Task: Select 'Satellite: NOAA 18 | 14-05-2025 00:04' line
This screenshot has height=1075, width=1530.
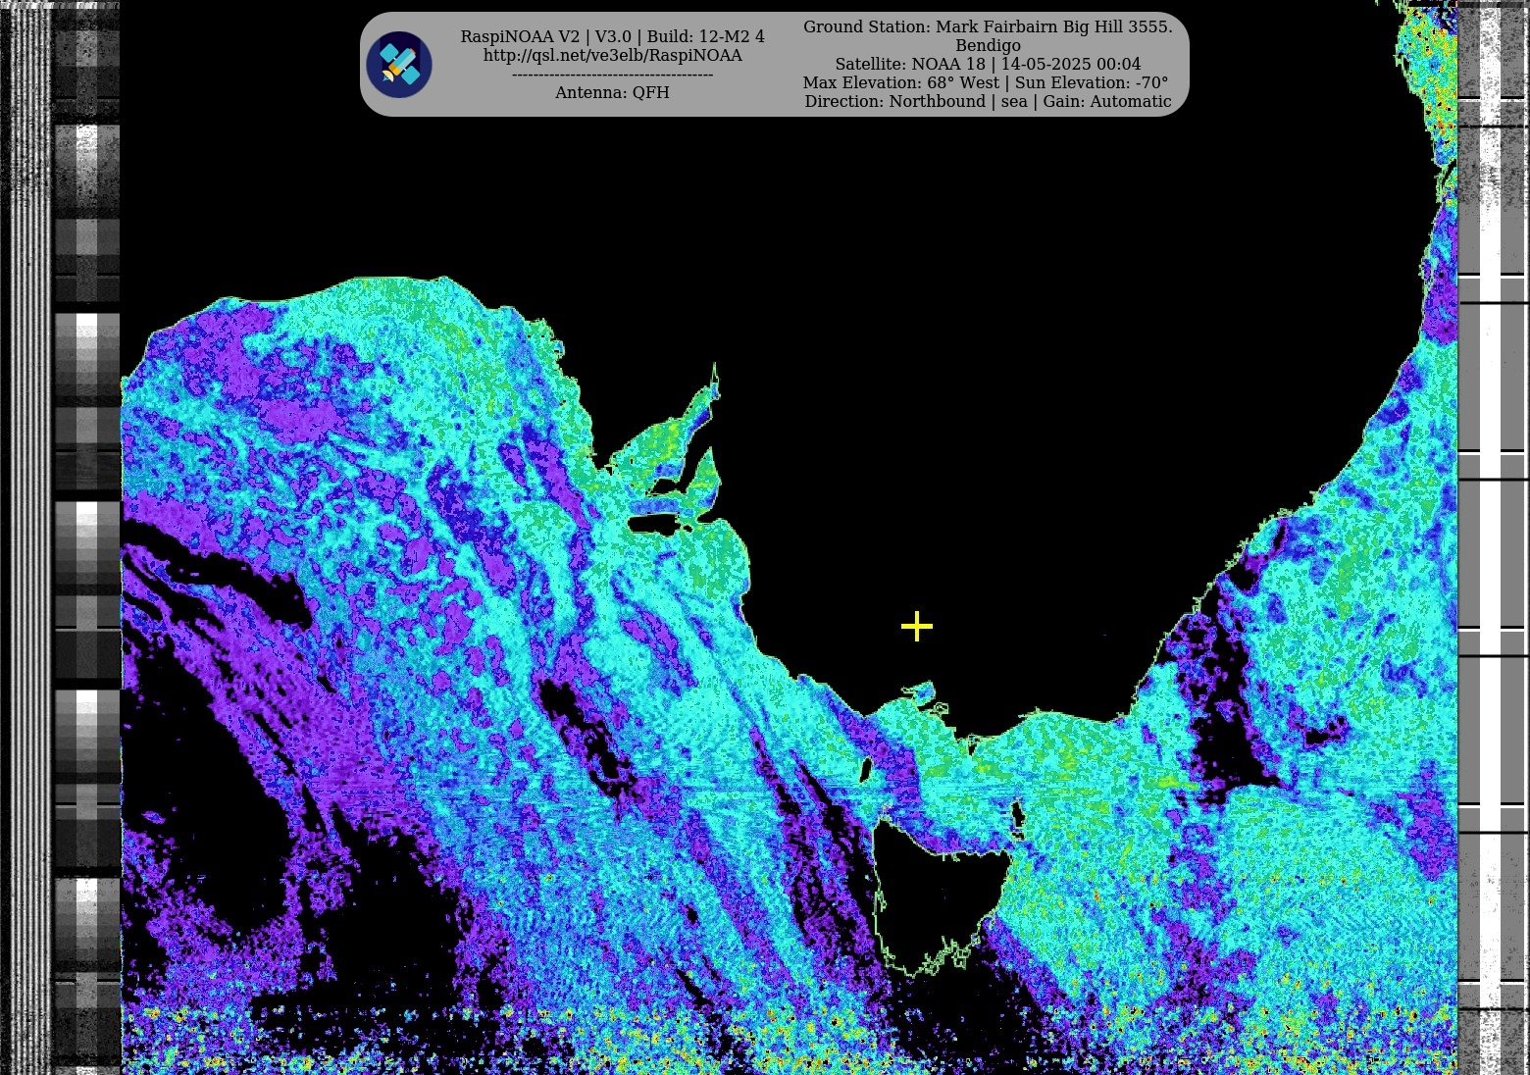Action: [x=988, y=65]
